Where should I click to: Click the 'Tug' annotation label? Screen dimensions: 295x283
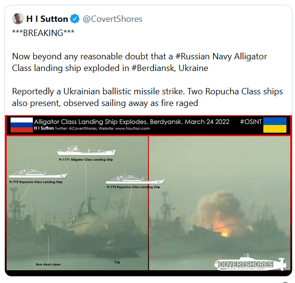(x=117, y=262)
